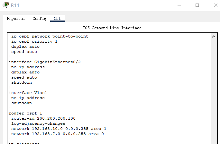Viewport: 220px width, 144px height.
Task: Minimize the R11 window
Action: click(x=179, y=5)
